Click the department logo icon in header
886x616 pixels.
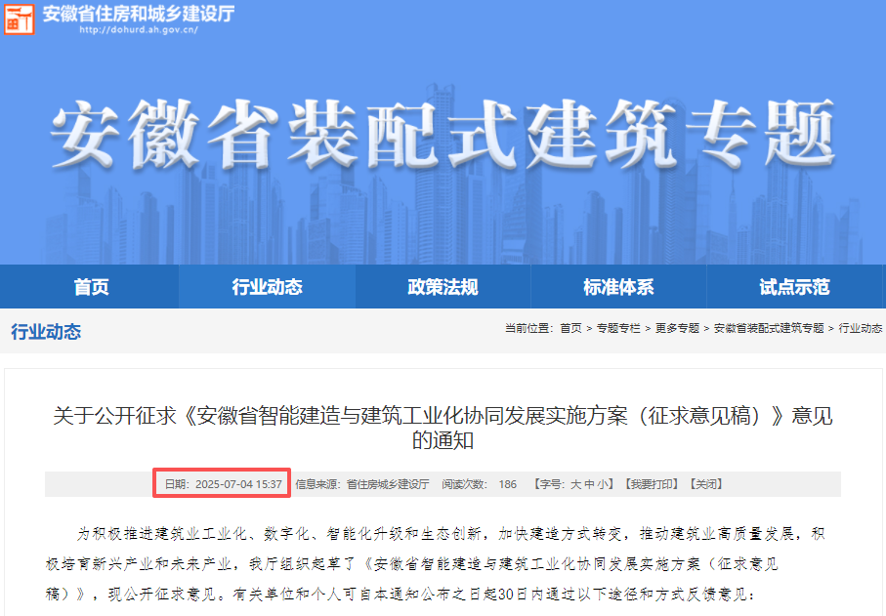20,19
